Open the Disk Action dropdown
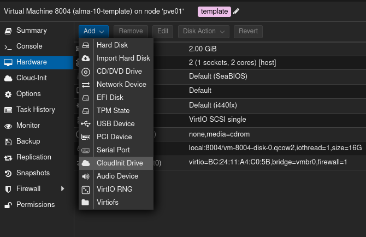The image size is (366, 237). tap(204, 32)
